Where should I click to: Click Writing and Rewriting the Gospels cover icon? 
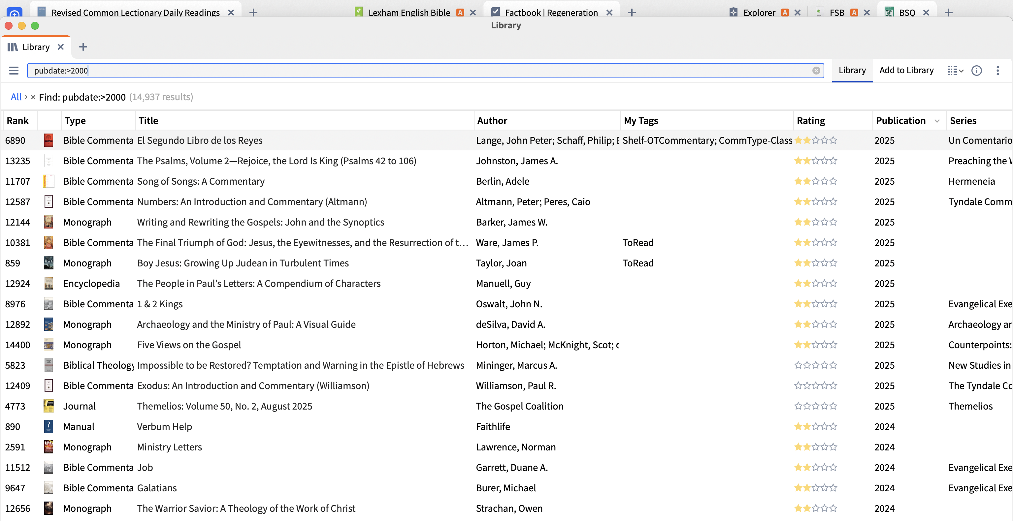[x=49, y=222]
